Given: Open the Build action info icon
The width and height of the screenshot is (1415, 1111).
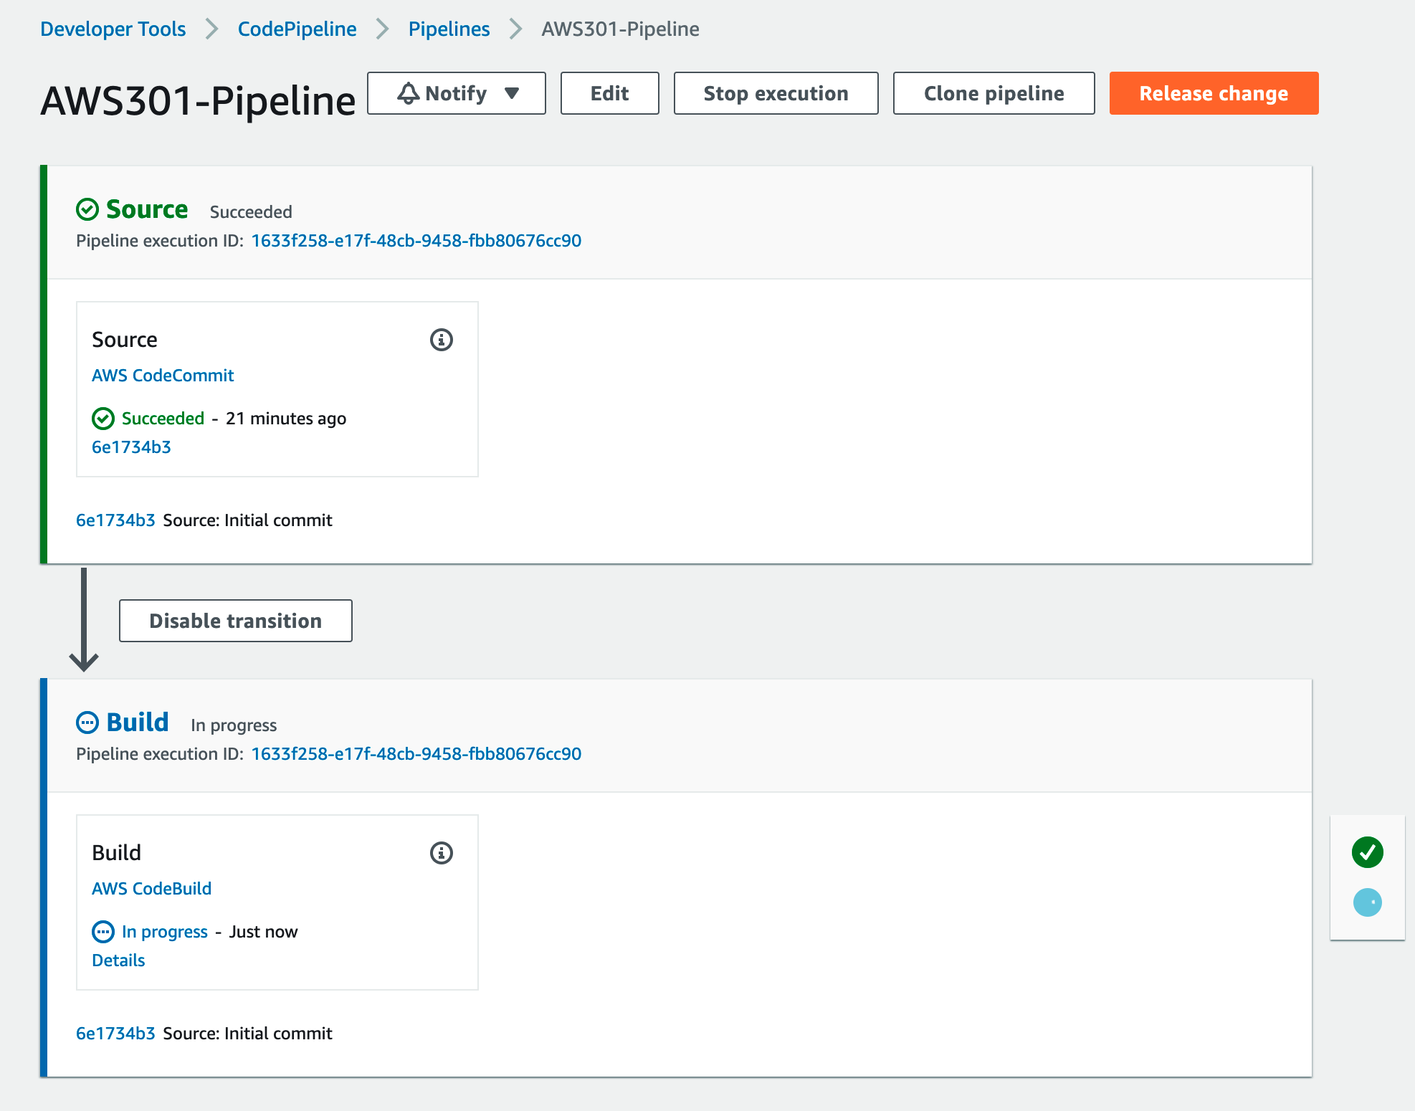Looking at the screenshot, I should click(442, 853).
